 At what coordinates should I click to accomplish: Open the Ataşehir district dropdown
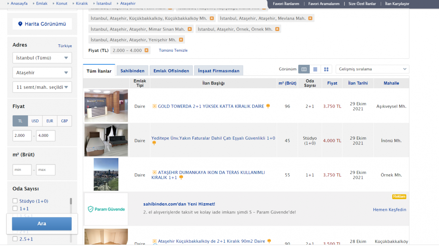tap(42, 72)
